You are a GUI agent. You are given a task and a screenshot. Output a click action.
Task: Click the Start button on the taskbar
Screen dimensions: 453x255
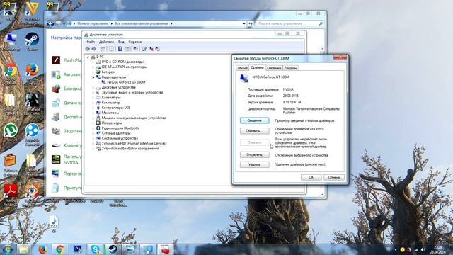tap(7, 249)
